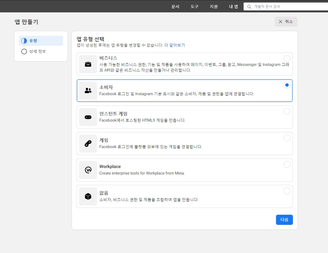328x253 pixels.
Task: Click the Workplace card title
Action: [x=110, y=167]
